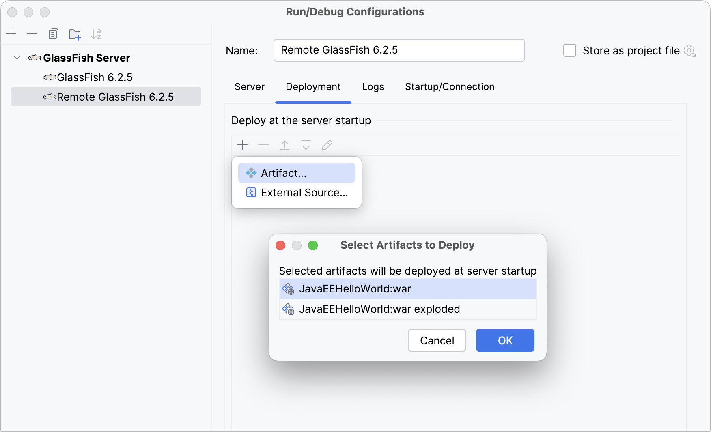The image size is (711, 432).
Task: Move deployment item up
Action: (285, 145)
